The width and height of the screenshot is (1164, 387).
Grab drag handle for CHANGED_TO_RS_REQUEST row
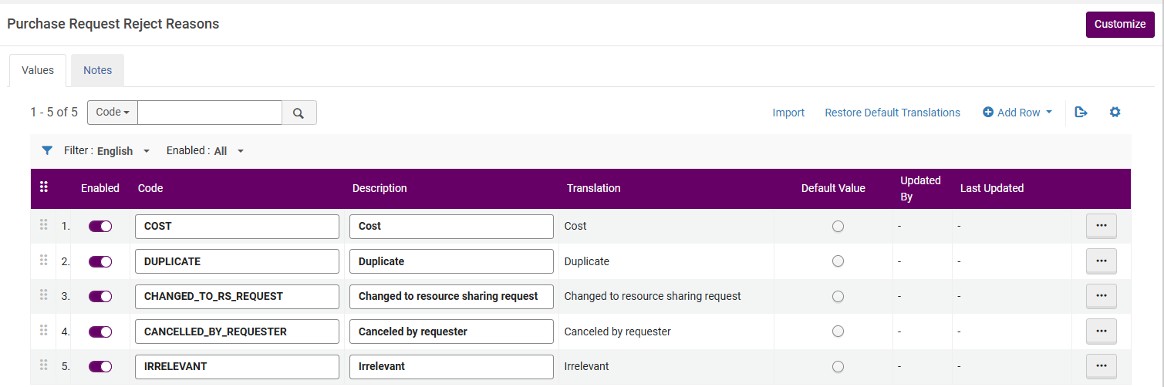click(43, 295)
